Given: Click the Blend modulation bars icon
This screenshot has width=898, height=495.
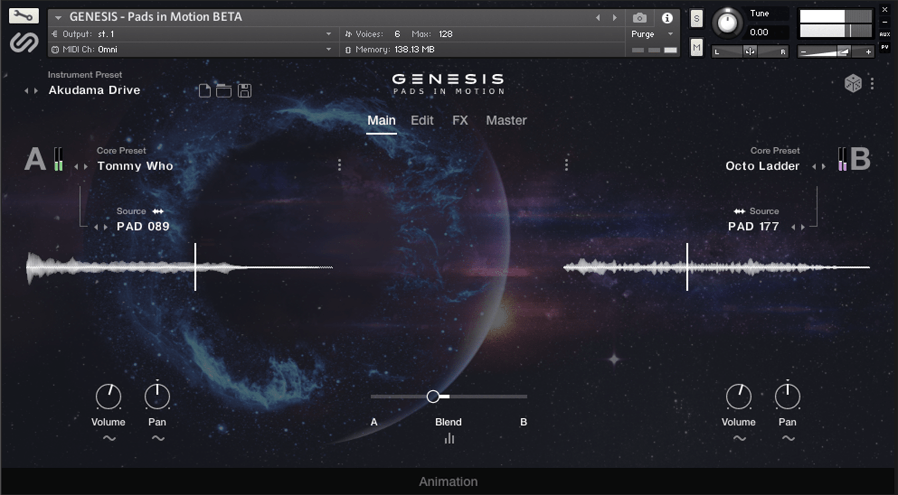Looking at the screenshot, I should pyautogui.click(x=449, y=439).
